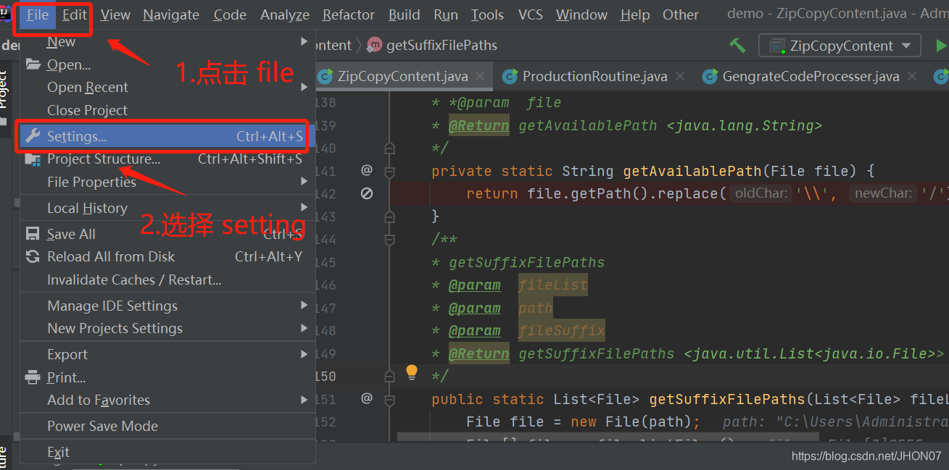949x470 pixels.
Task: Open the Edit menu
Action: 74,14
